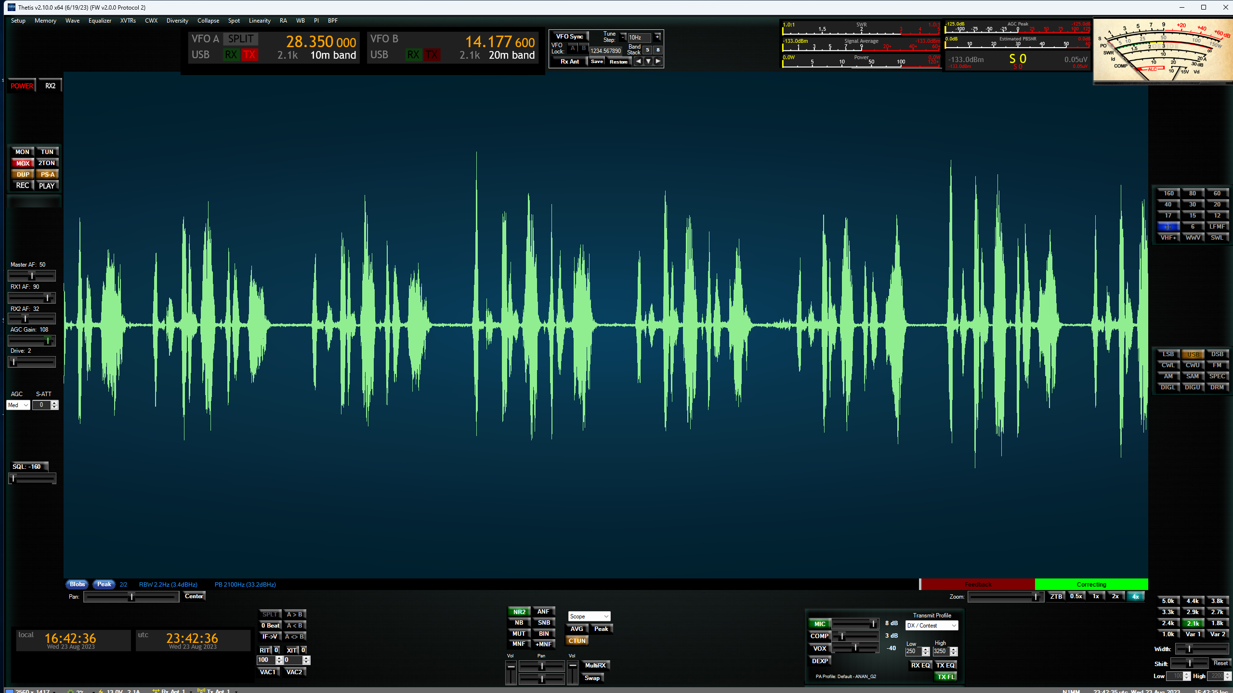Toggle the TX FL button
This screenshot has height=693, width=1233.
pos(946,677)
